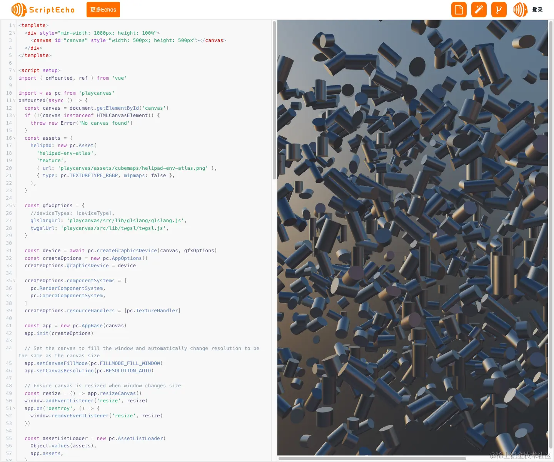Viewport: 554px width, 462px height.
Task: Click the 'Ensure canvas is resized' comment line
Action: pyautogui.click(x=103, y=386)
